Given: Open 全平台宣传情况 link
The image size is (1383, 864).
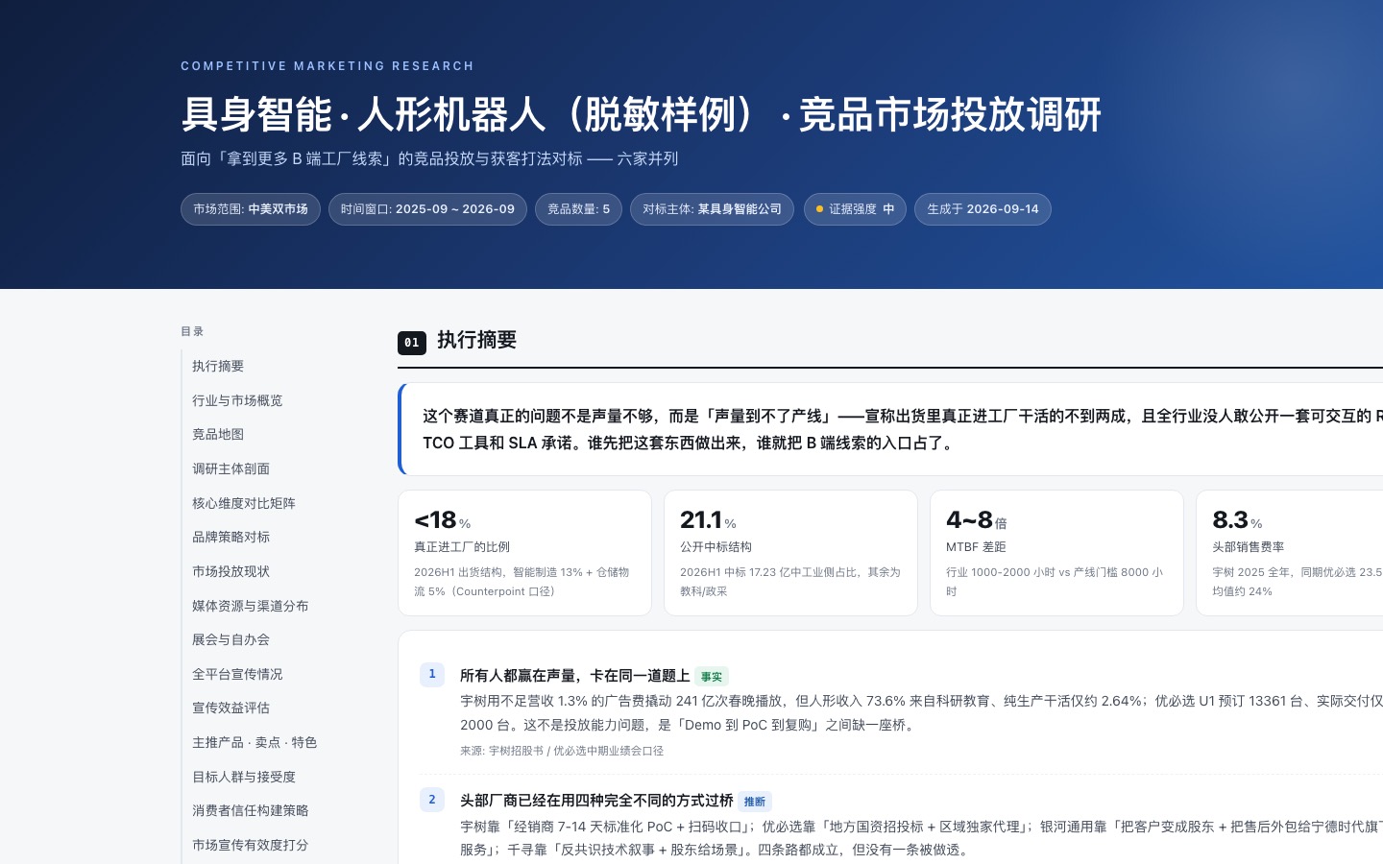Looking at the screenshot, I should [x=237, y=674].
